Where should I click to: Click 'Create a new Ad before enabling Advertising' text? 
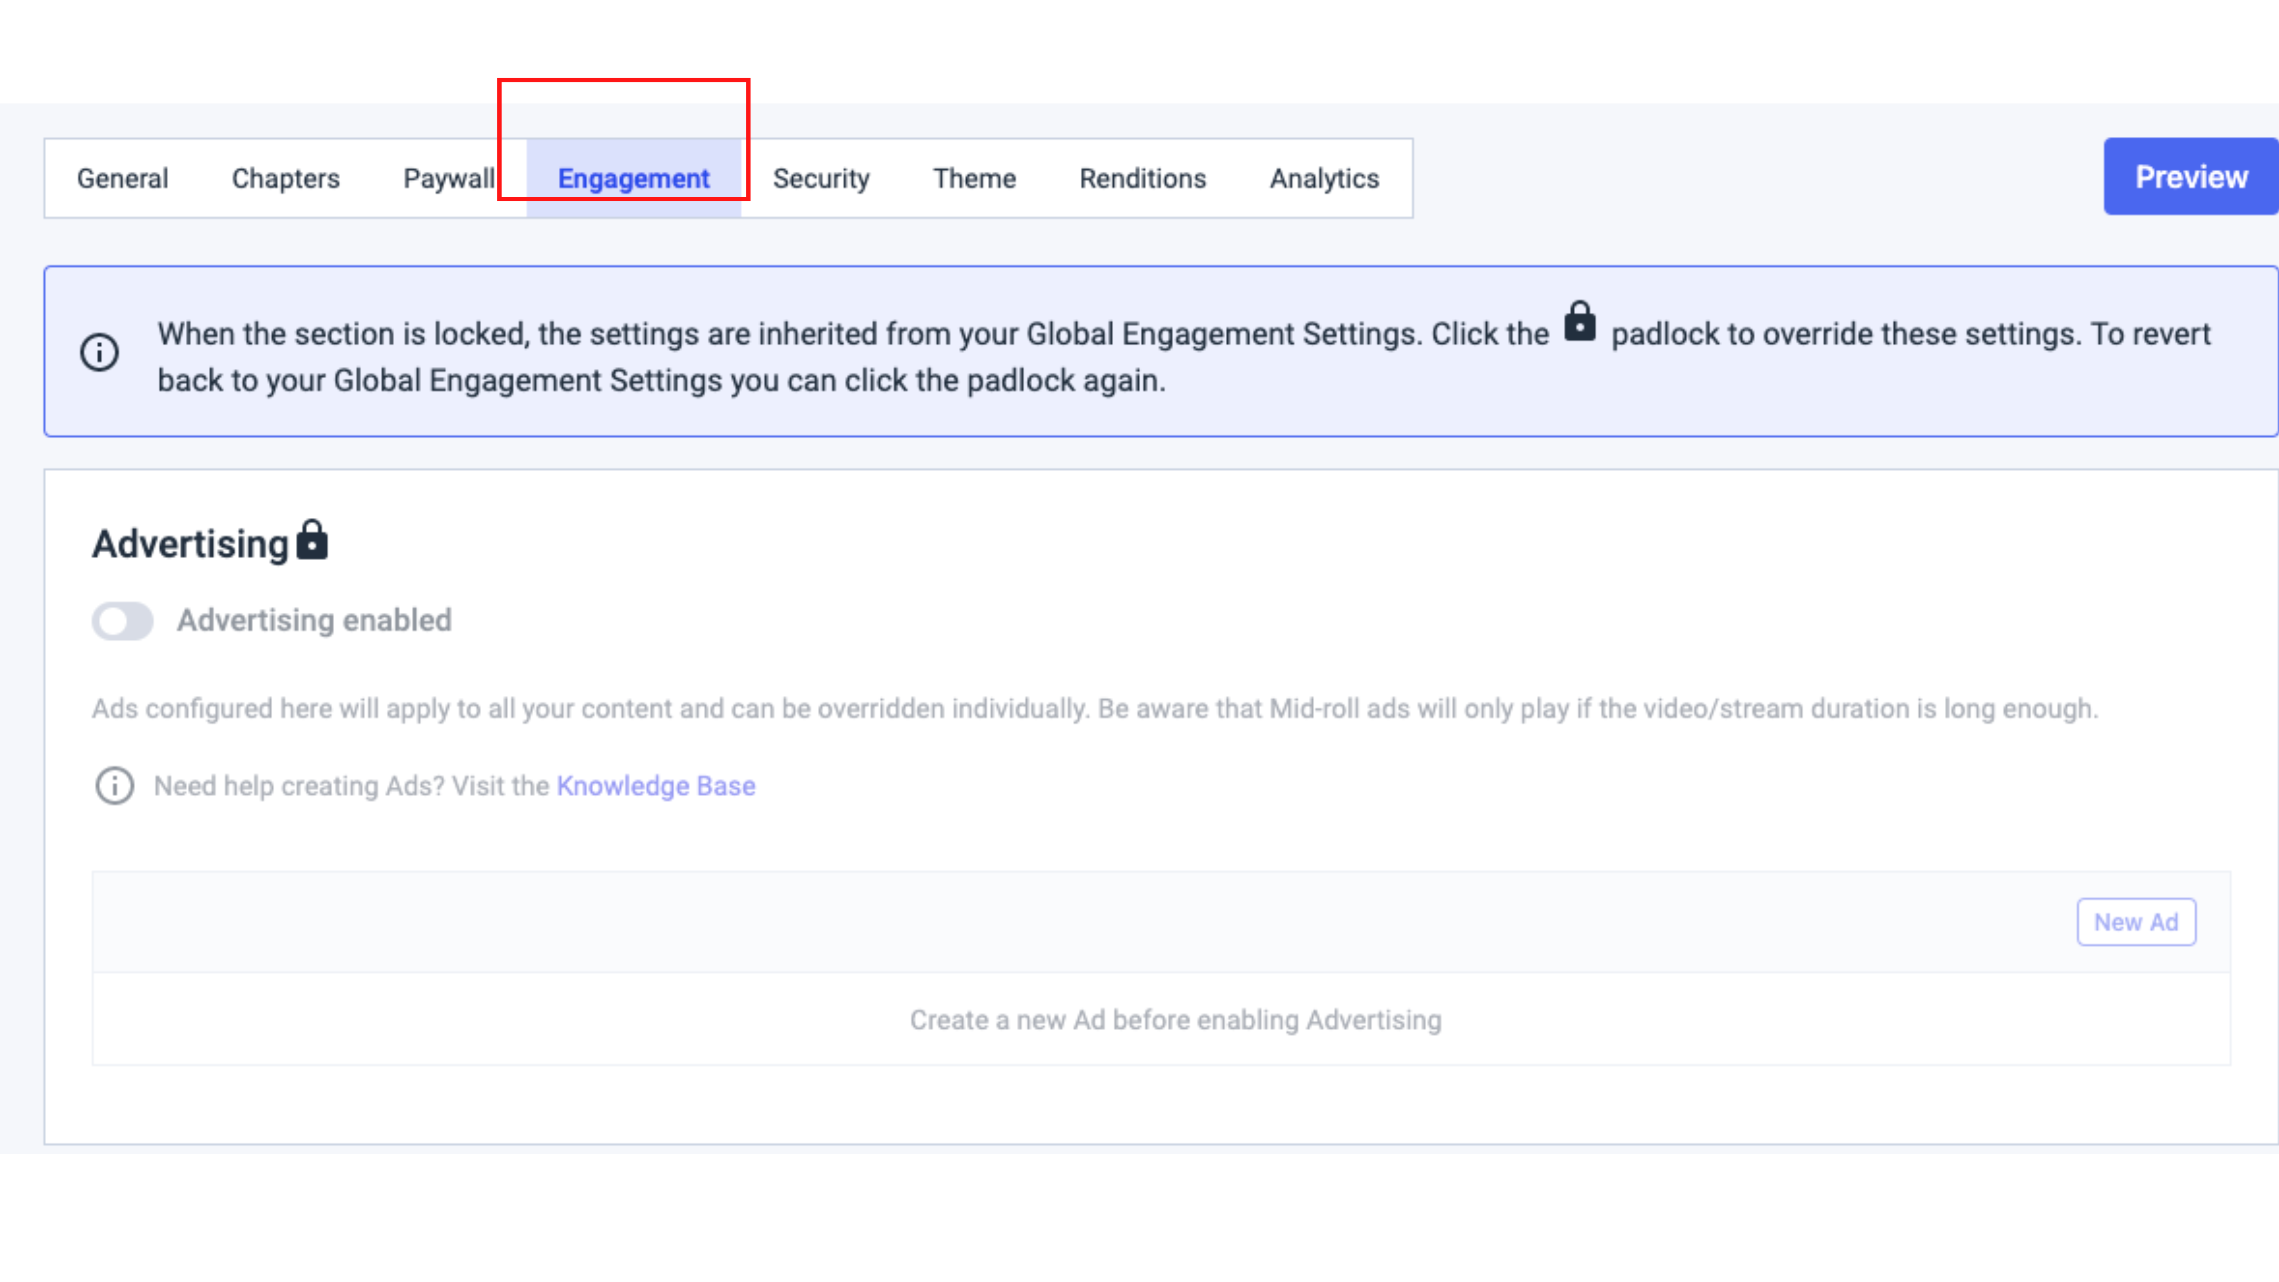coord(1176,1020)
